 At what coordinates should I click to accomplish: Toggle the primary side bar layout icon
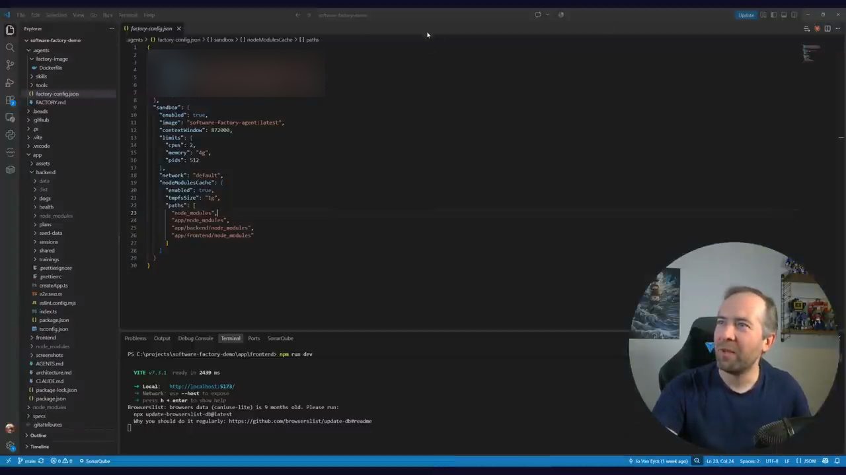[773, 15]
